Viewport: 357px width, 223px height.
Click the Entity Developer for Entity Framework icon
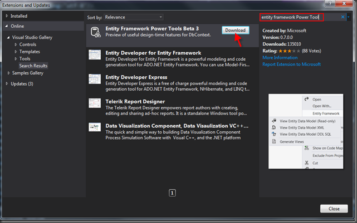[x=95, y=55]
